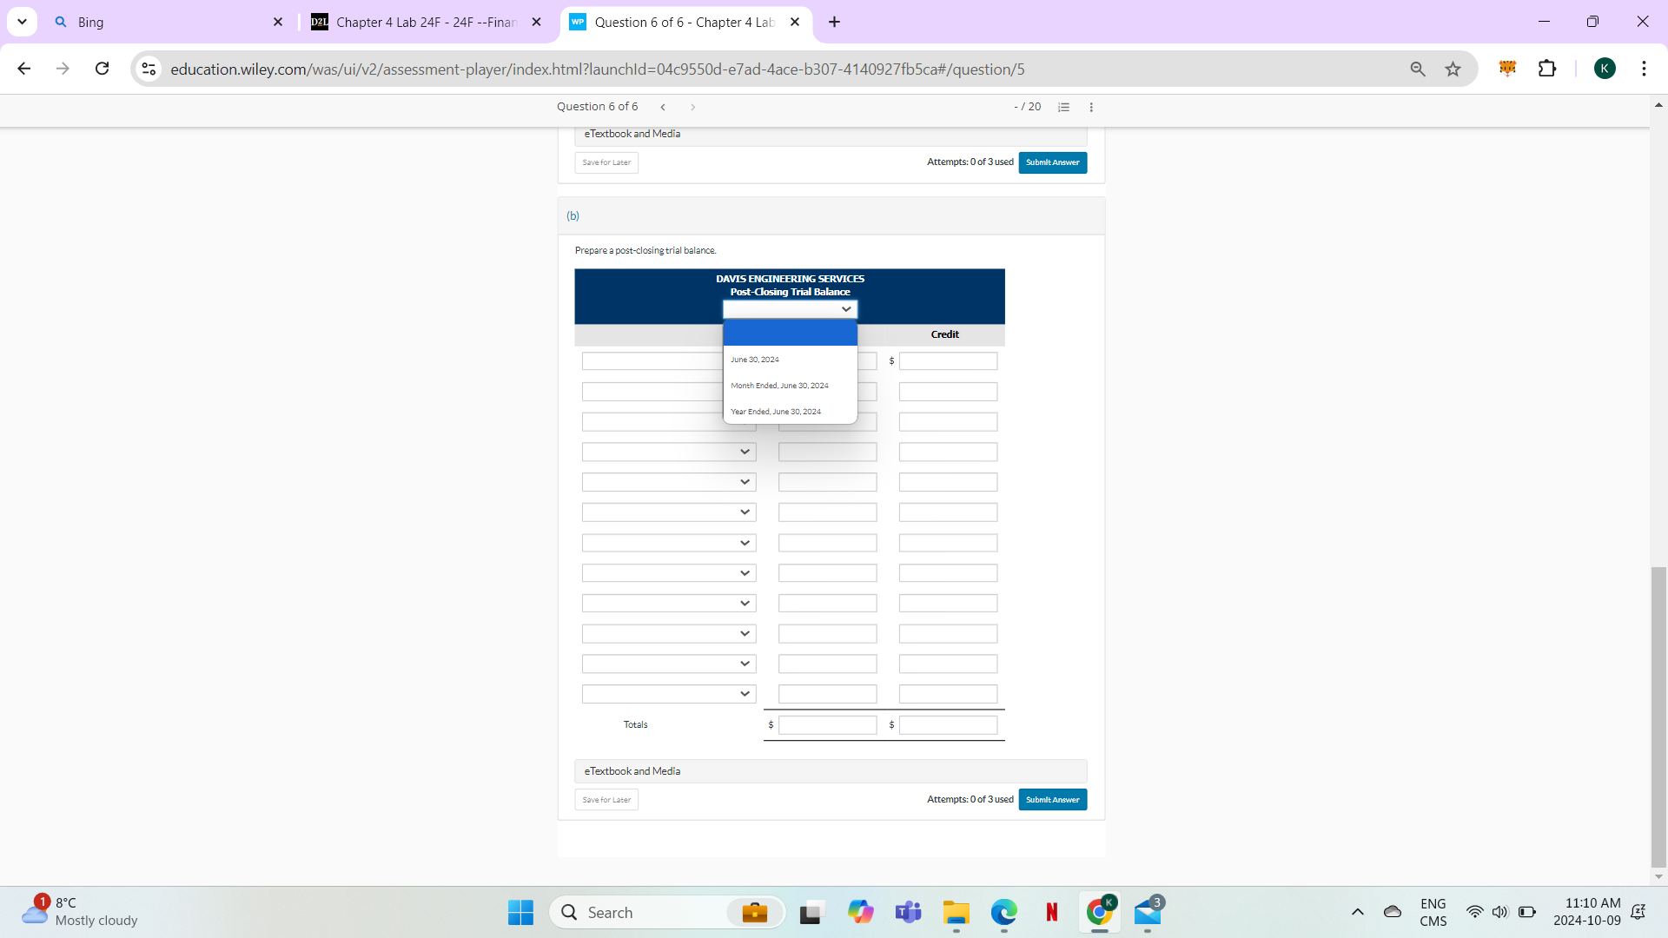Open Microsoft Teams from the taskbar

click(x=908, y=912)
